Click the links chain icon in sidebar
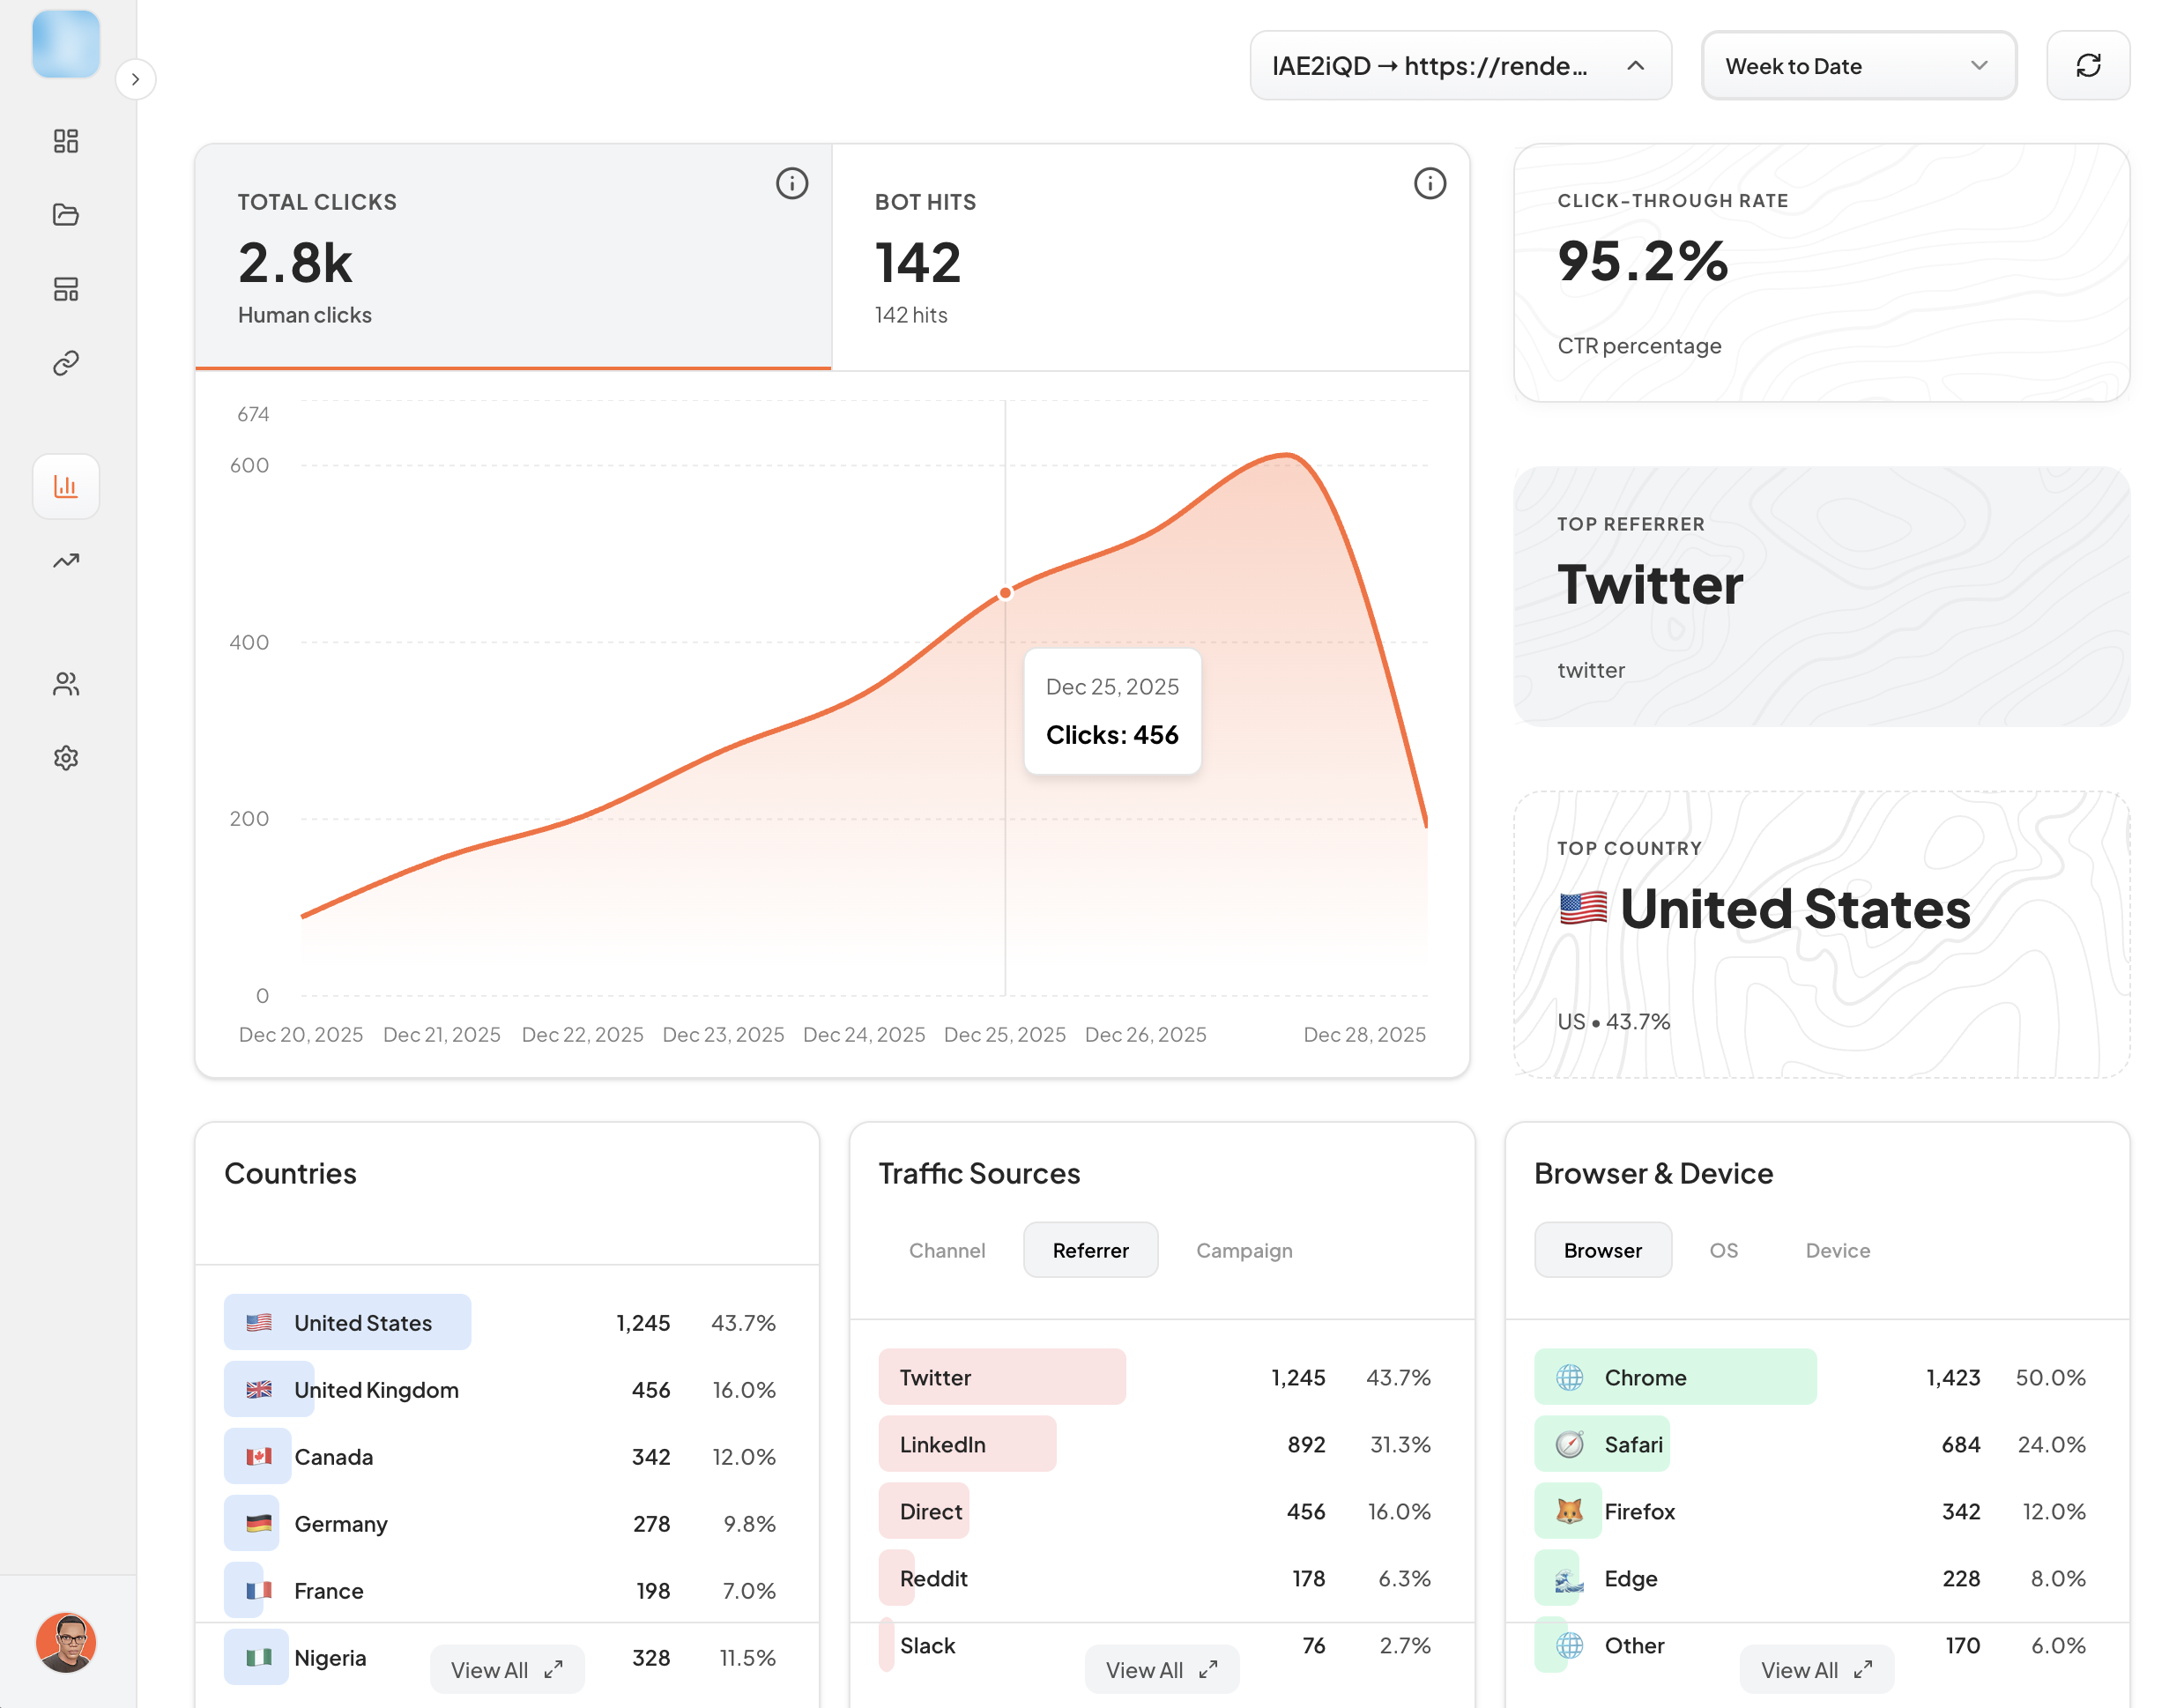Image resolution: width=2184 pixels, height=1708 pixels. [66, 363]
